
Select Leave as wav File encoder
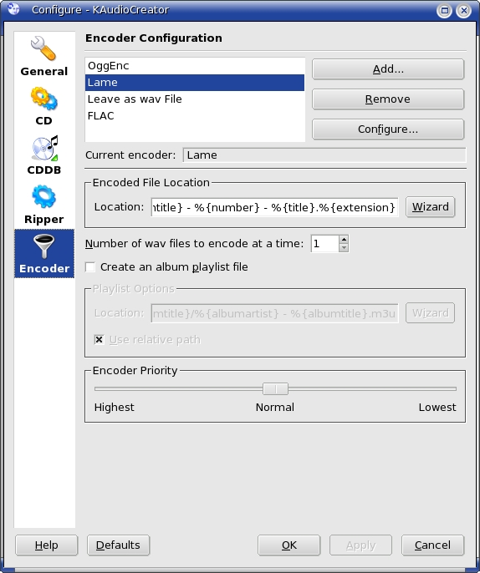tap(195, 99)
